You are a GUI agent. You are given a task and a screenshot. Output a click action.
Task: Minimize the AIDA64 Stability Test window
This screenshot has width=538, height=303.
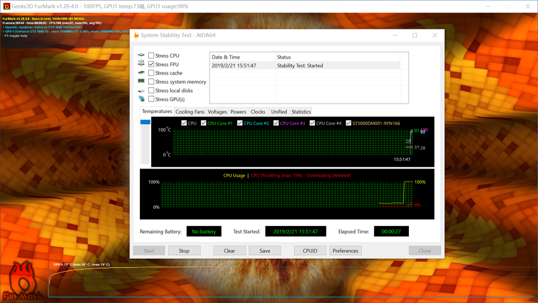coord(395,35)
